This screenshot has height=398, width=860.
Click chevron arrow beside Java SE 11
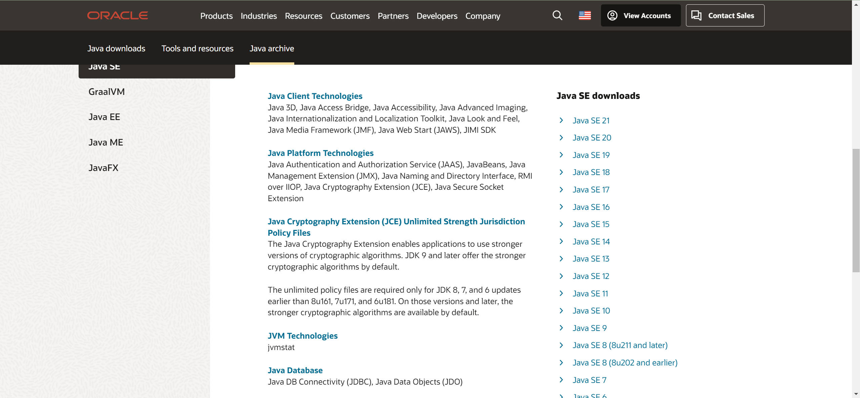tap(561, 293)
